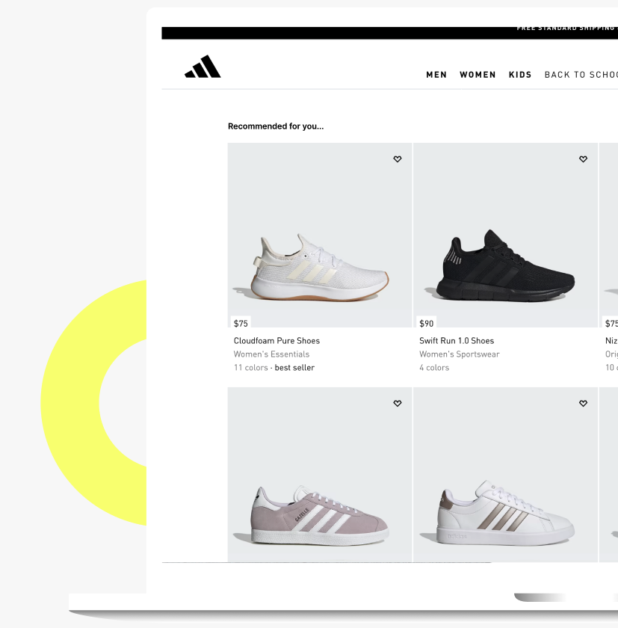Wishlist the white Grand Court shoe with heart
618x628 pixels.
click(583, 403)
